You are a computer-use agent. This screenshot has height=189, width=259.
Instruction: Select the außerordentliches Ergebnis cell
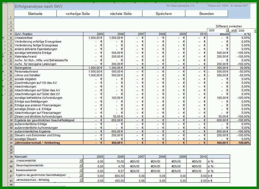click(x=49, y=132)
